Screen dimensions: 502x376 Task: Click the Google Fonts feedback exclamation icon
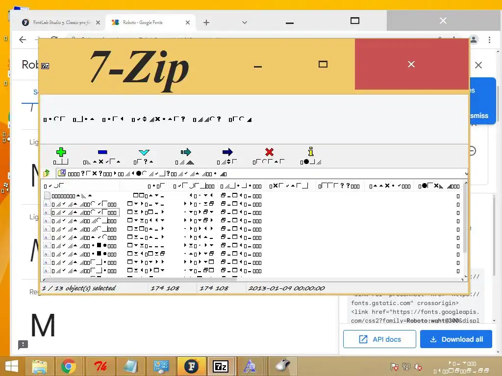click(23, 345)
